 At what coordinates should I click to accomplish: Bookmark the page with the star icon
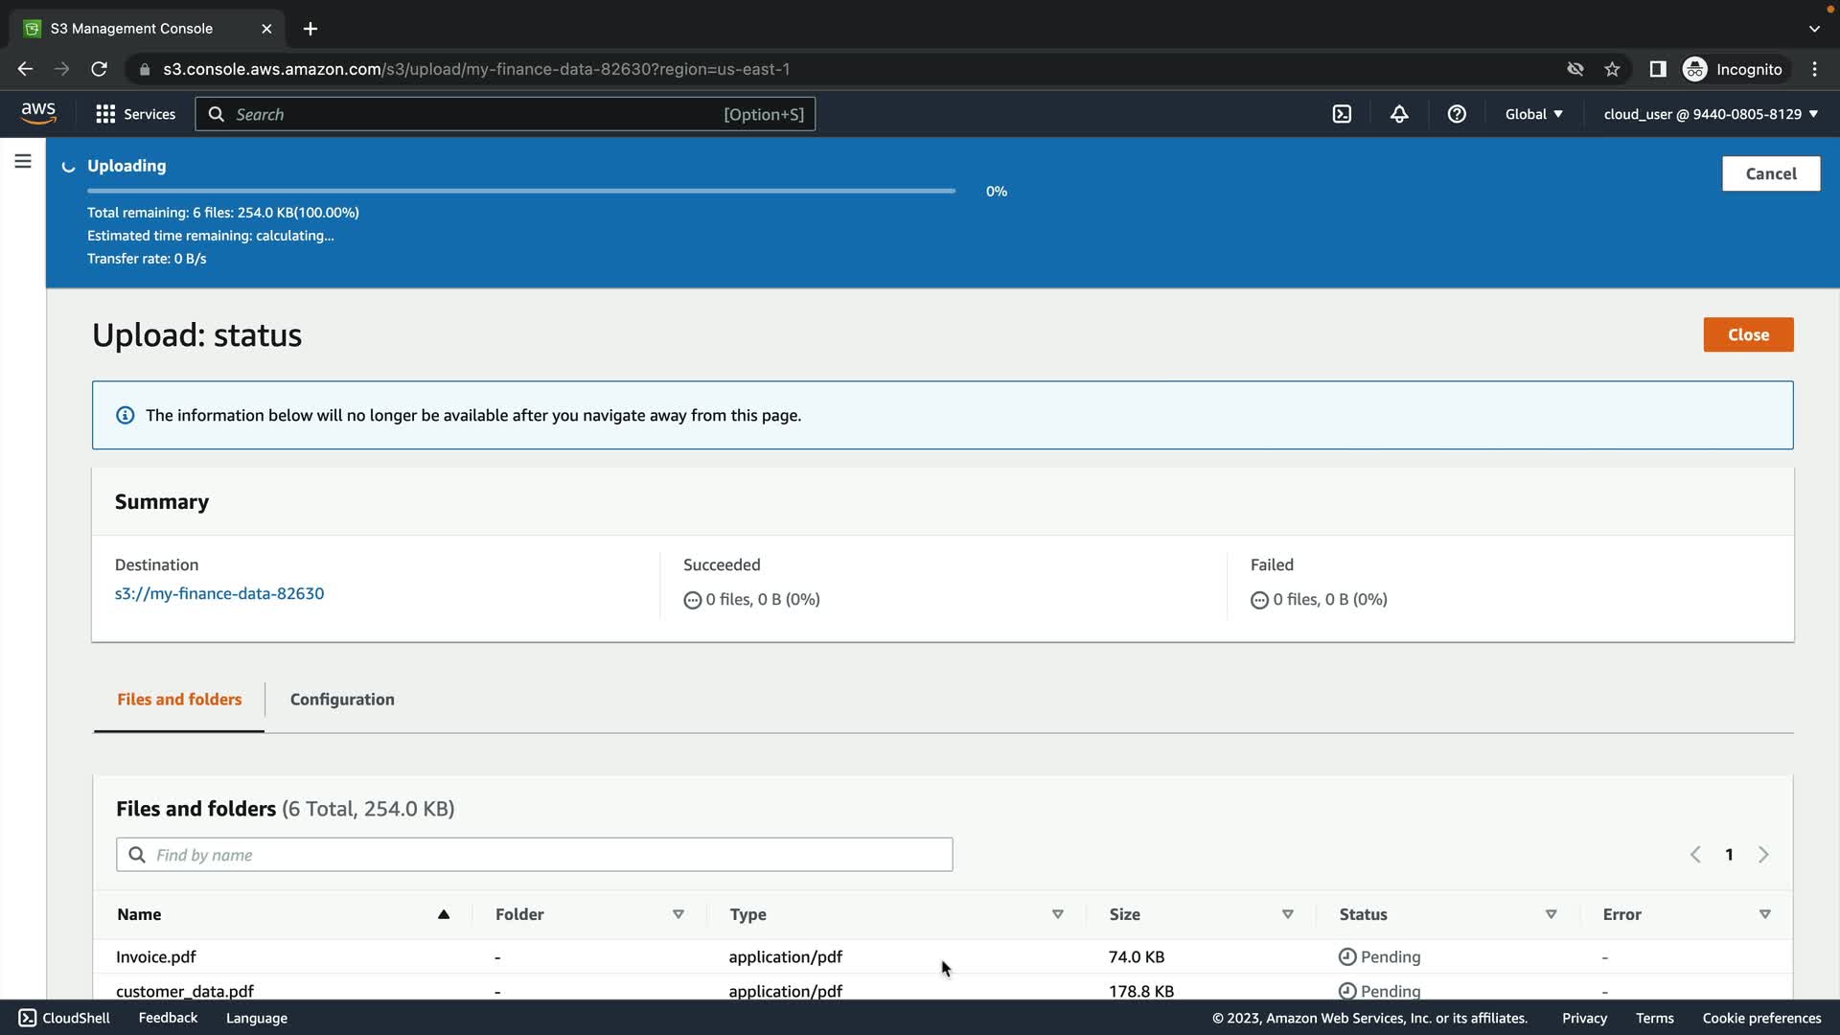tap(1612, 69)
